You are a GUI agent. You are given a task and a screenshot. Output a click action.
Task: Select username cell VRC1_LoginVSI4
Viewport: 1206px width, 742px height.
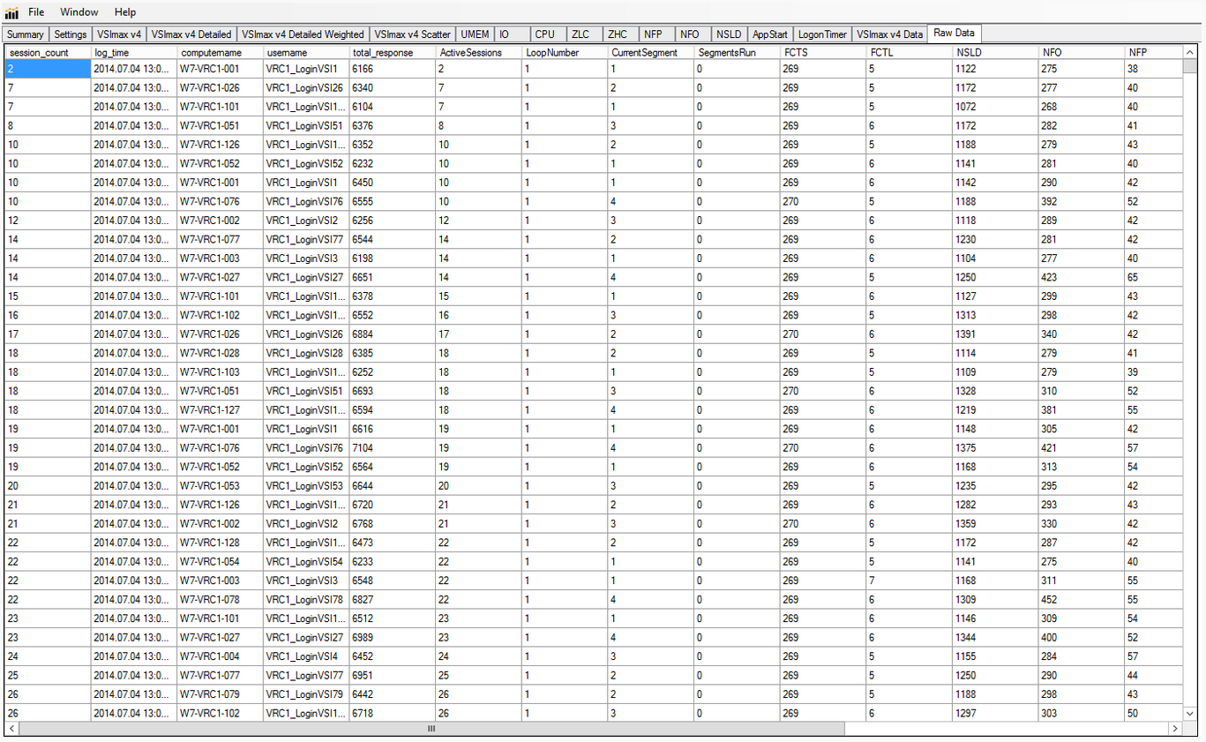[x=306, y=656]
